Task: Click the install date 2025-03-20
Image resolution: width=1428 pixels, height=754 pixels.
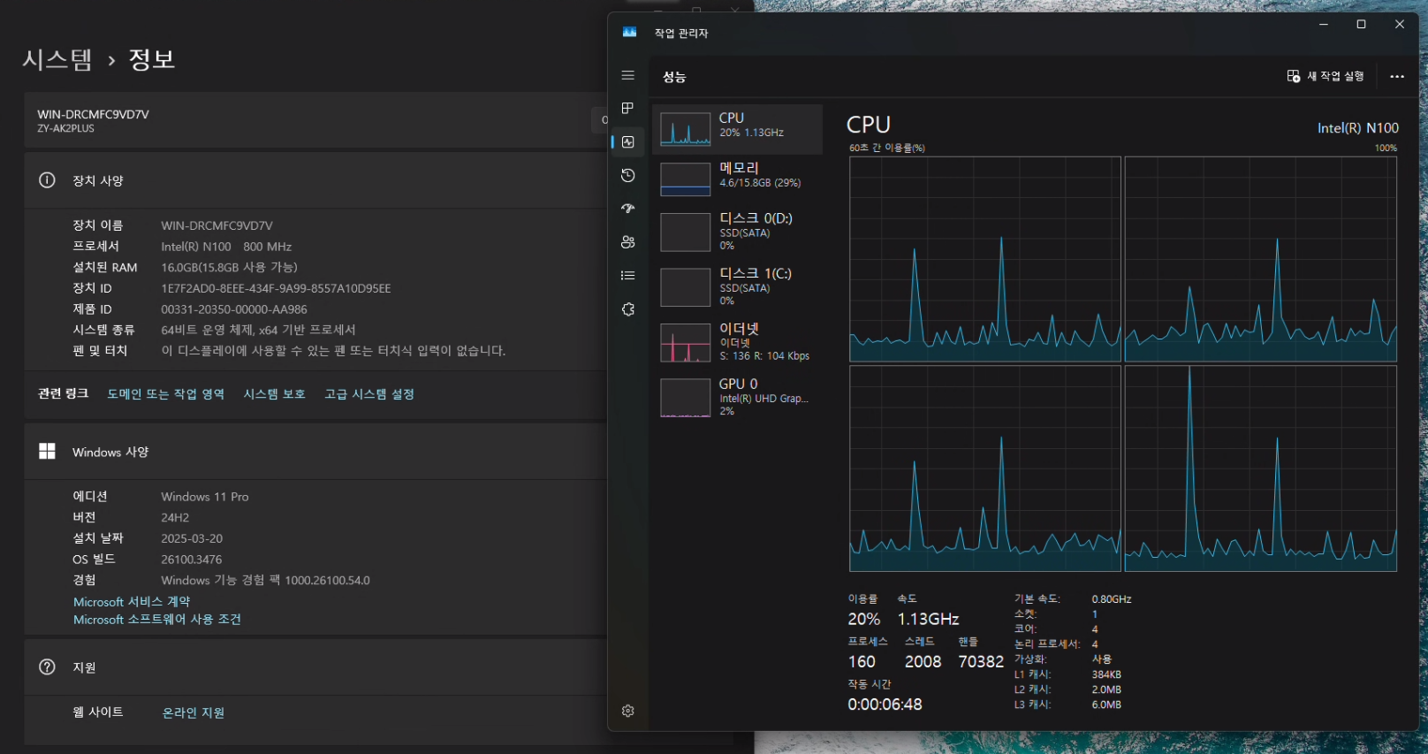Action: 192,538
